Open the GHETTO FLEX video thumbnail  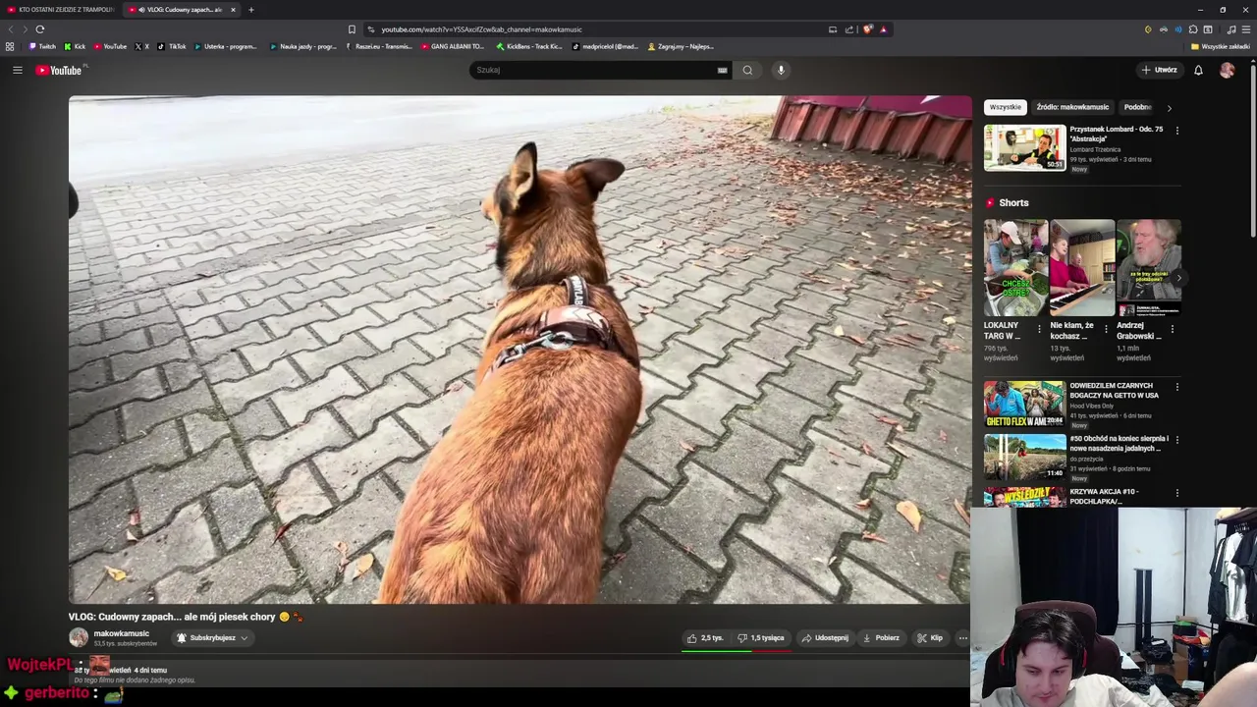click(x=1024, y=405)
